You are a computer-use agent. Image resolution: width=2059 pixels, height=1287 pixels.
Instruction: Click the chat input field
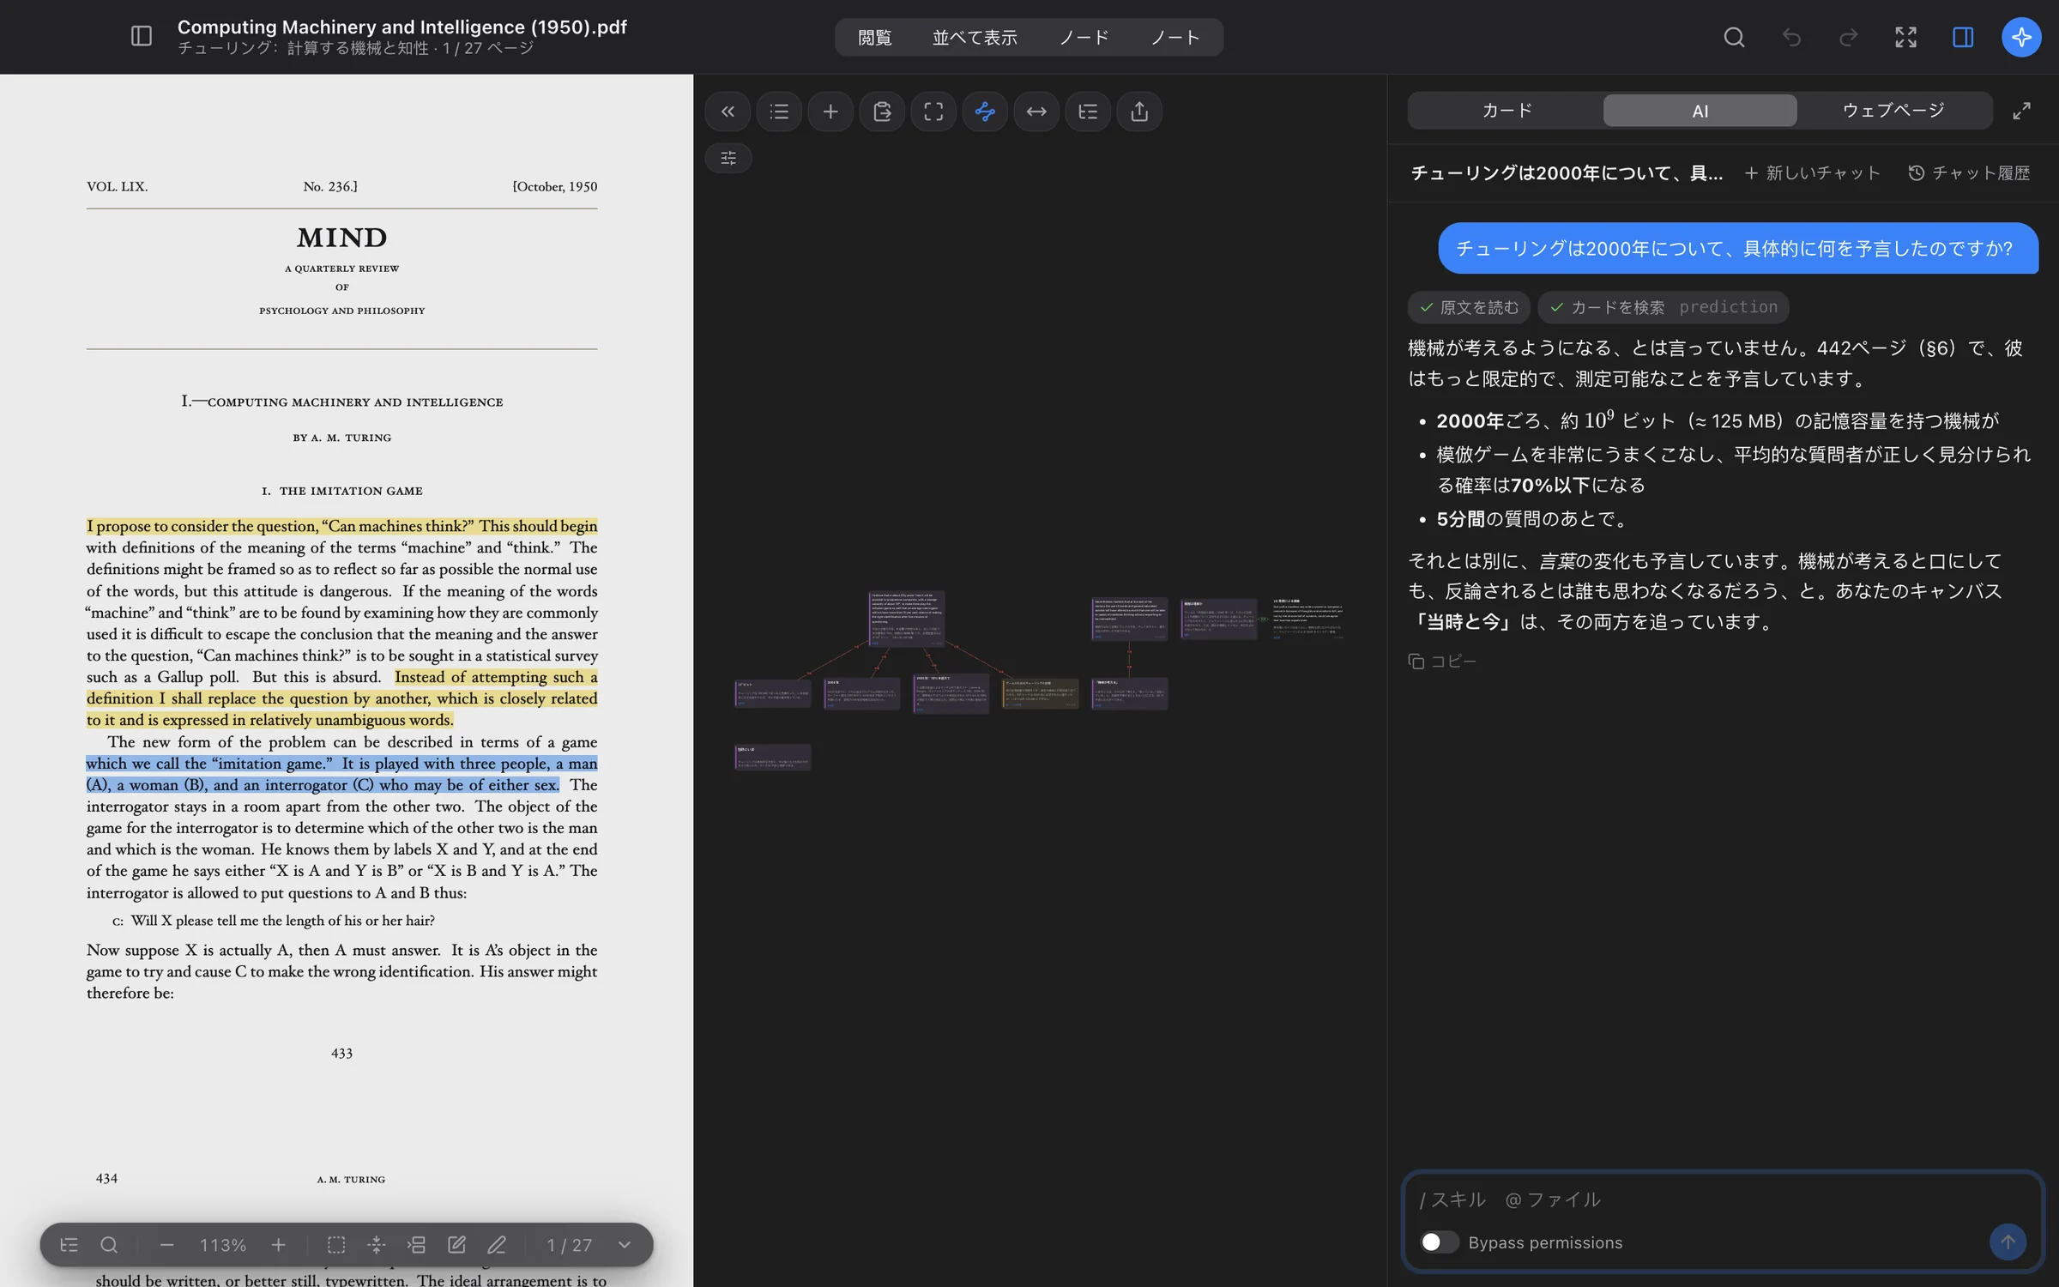1723,1199
